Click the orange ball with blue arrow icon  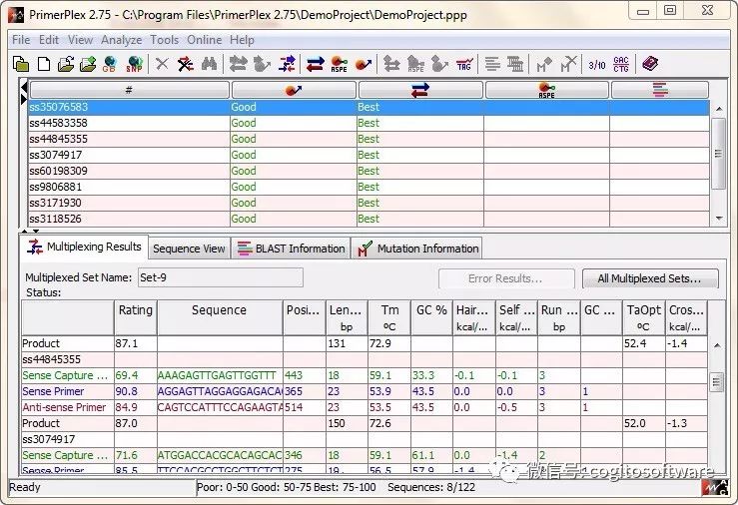364,64
